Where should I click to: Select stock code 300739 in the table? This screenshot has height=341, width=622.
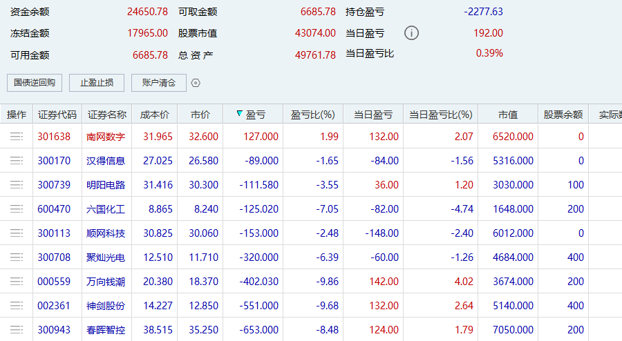pyautogui.click(x=54, y=185)
